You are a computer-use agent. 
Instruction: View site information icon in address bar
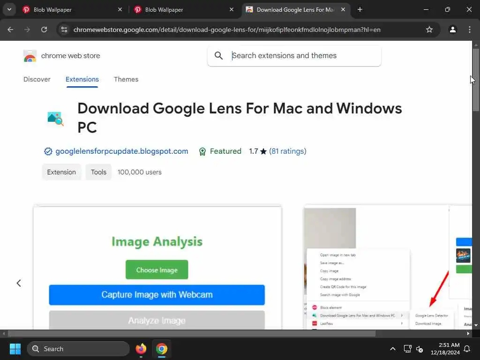tap(64, 30)
